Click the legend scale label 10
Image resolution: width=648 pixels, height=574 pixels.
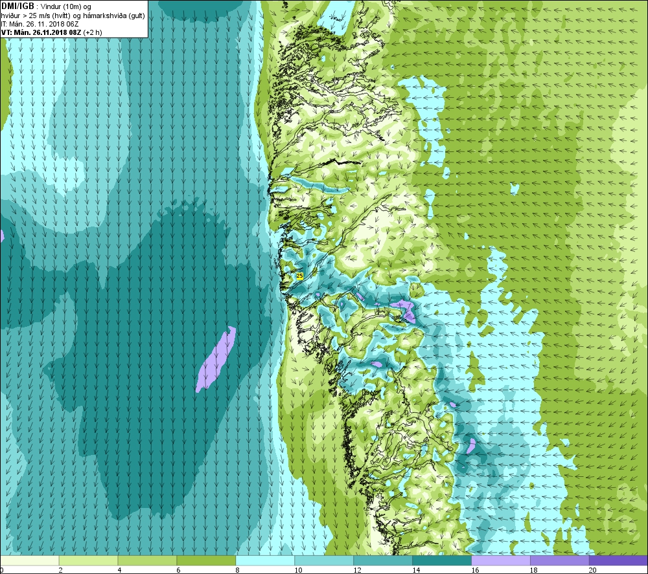pos(298,570)
